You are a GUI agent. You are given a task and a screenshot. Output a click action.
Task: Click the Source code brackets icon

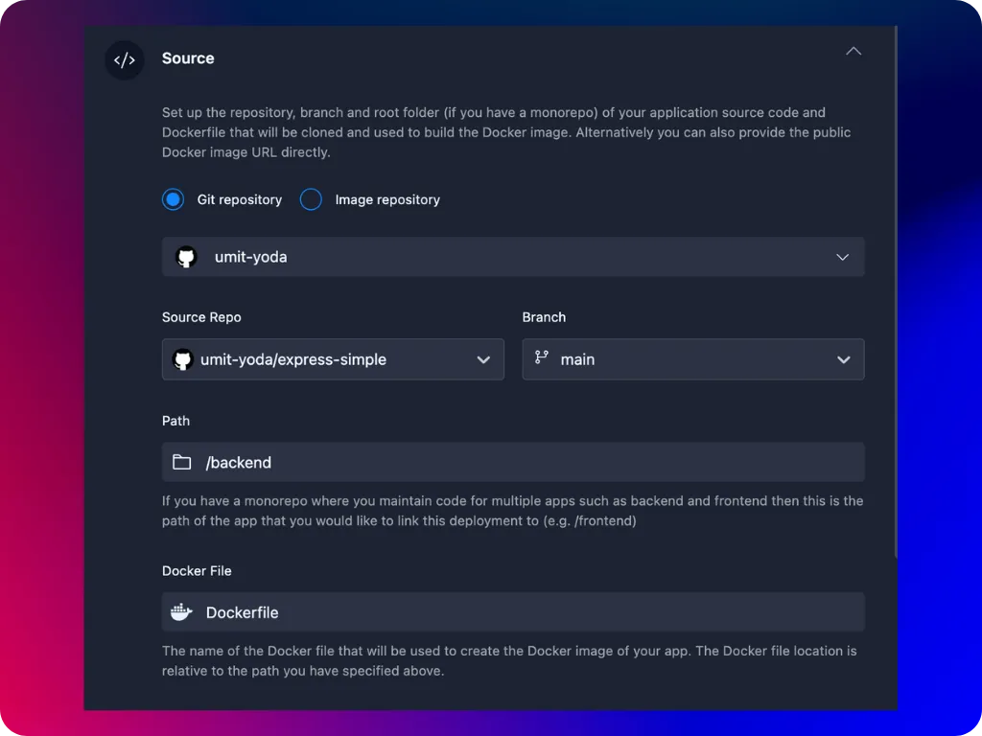tap(124, 60)
